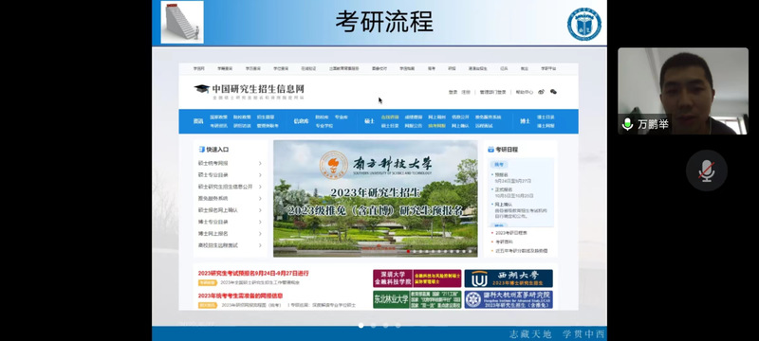
Task: Open the 硕士 section in blue nav bar
Action: 369,121
